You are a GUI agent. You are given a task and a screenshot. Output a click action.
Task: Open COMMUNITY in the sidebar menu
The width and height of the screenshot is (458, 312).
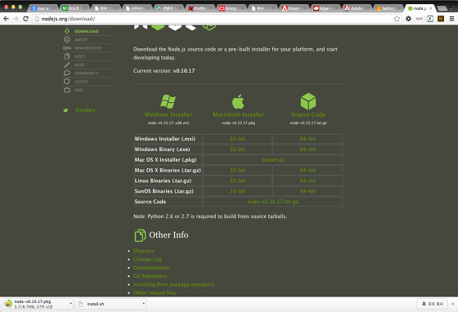coord(86,74)
